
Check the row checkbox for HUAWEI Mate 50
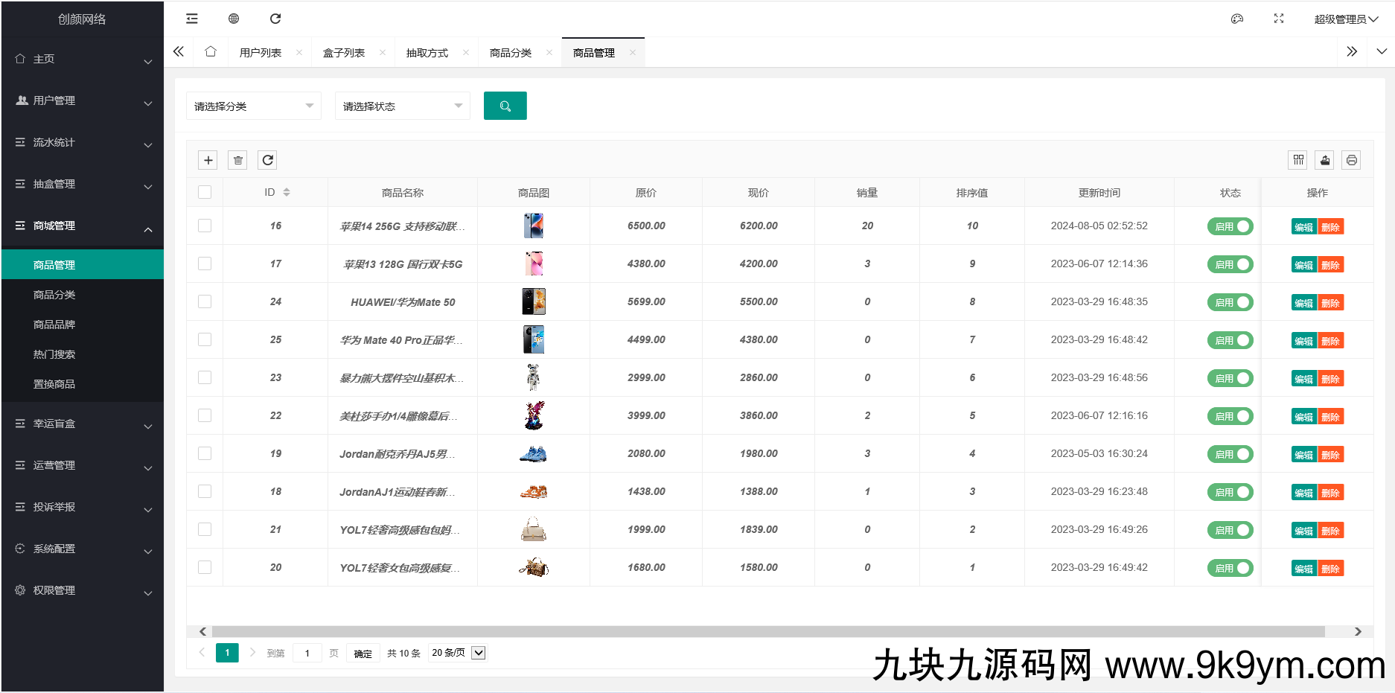click(205, 301)
